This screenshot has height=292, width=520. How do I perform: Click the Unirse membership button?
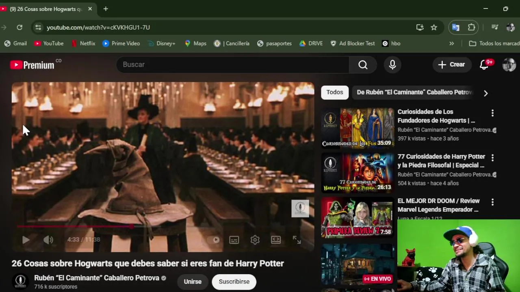(x=193, y=281)
